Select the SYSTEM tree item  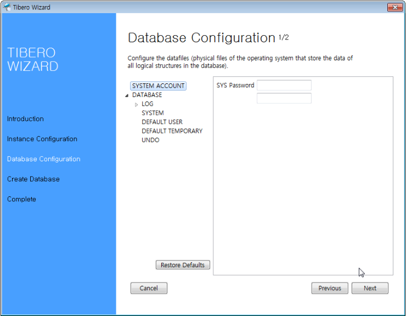pyautogui.click(x=153, y=113)
